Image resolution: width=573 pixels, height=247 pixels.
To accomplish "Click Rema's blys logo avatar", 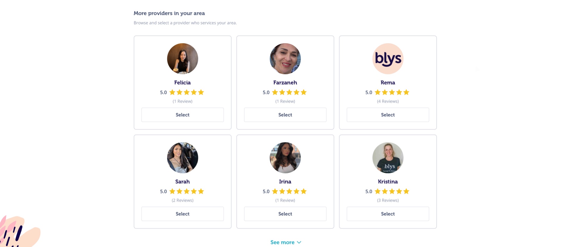I will [x=388, y=59].
